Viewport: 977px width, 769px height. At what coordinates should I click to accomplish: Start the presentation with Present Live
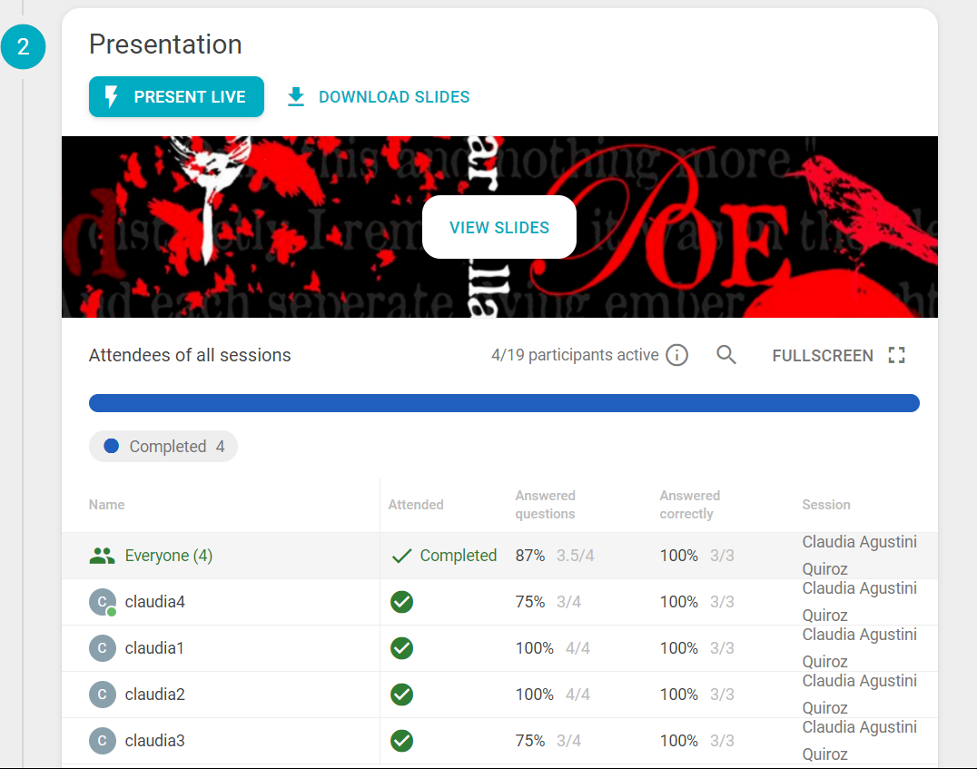coord(176,96)
